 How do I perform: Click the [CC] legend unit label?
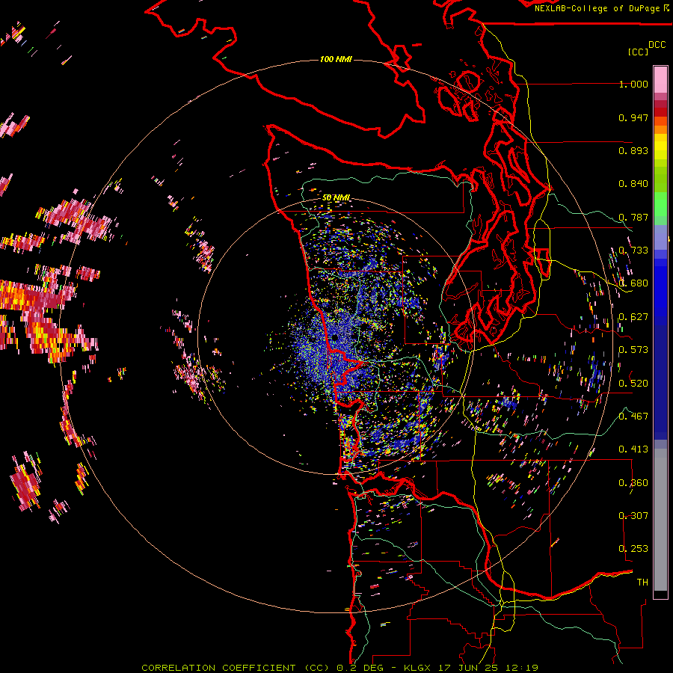pos(638,52)
